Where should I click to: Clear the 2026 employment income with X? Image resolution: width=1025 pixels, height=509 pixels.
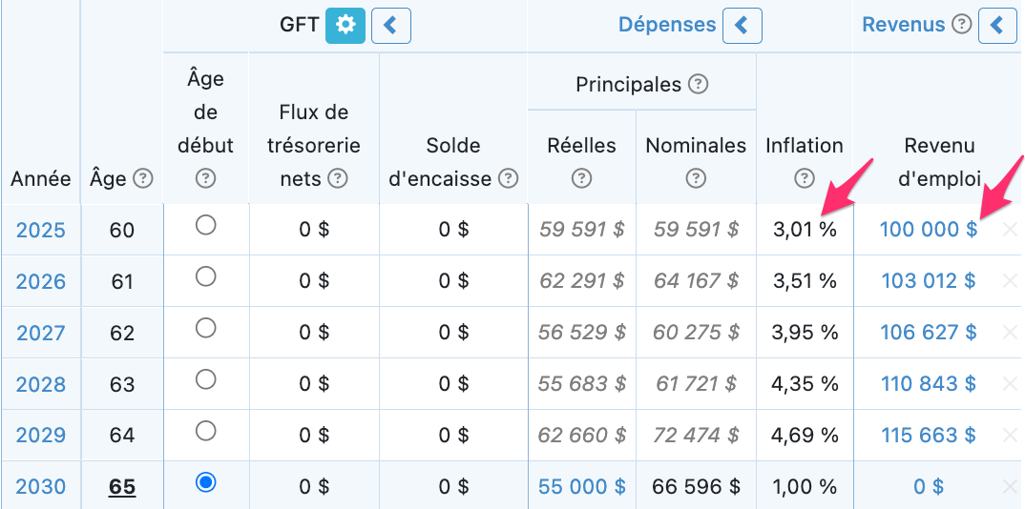[x=1010, y=280]
